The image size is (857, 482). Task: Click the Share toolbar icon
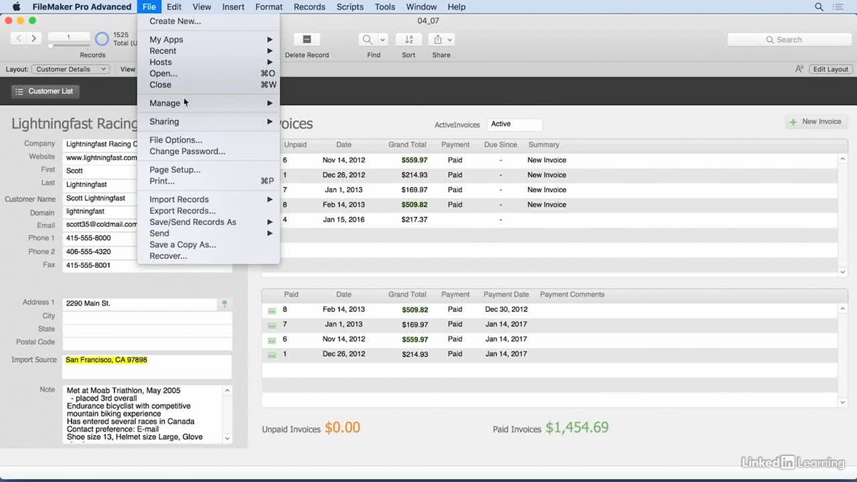pyautogui.click(x=438, y=39)
